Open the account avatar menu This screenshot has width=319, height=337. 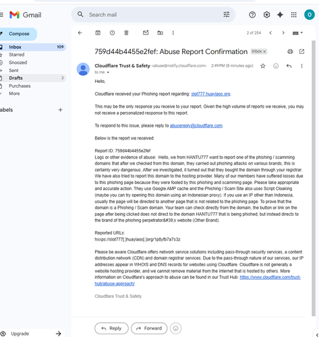(x=310, y=15)
